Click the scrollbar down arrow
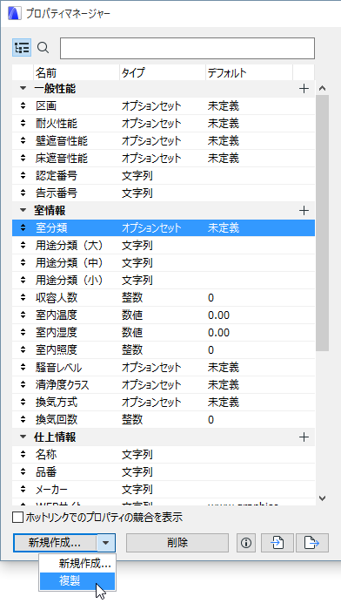This screenshot has height=603, width=341. pos(323,498)
